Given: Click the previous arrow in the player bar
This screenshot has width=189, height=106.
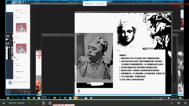Looking at the screenshot, I should tap(30, 103).
